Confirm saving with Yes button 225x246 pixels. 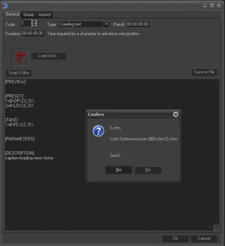[x=119, y=170]
